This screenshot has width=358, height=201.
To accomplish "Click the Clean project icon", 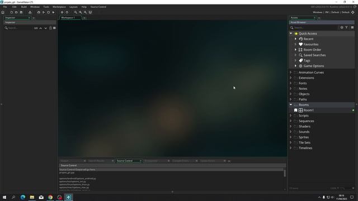I will click(54, 12).
